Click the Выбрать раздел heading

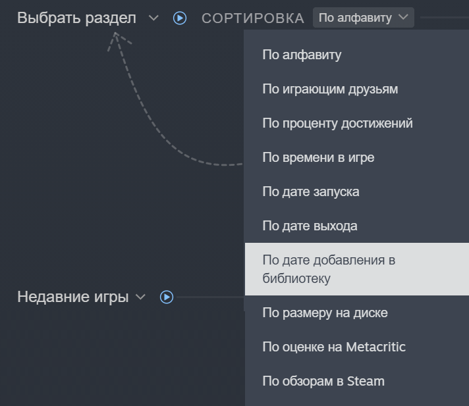click(76, 18)
